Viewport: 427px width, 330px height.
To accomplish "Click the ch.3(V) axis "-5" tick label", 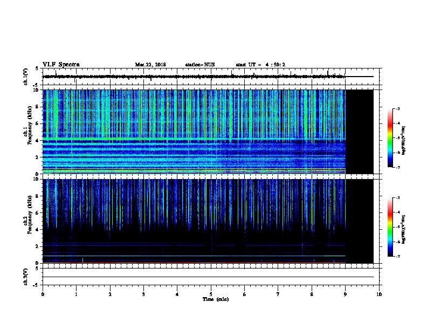I will point(36,285).
